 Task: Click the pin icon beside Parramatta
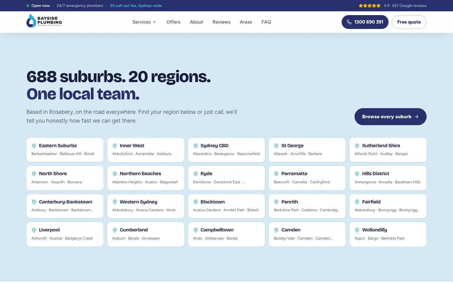click(x=276, y=174)
